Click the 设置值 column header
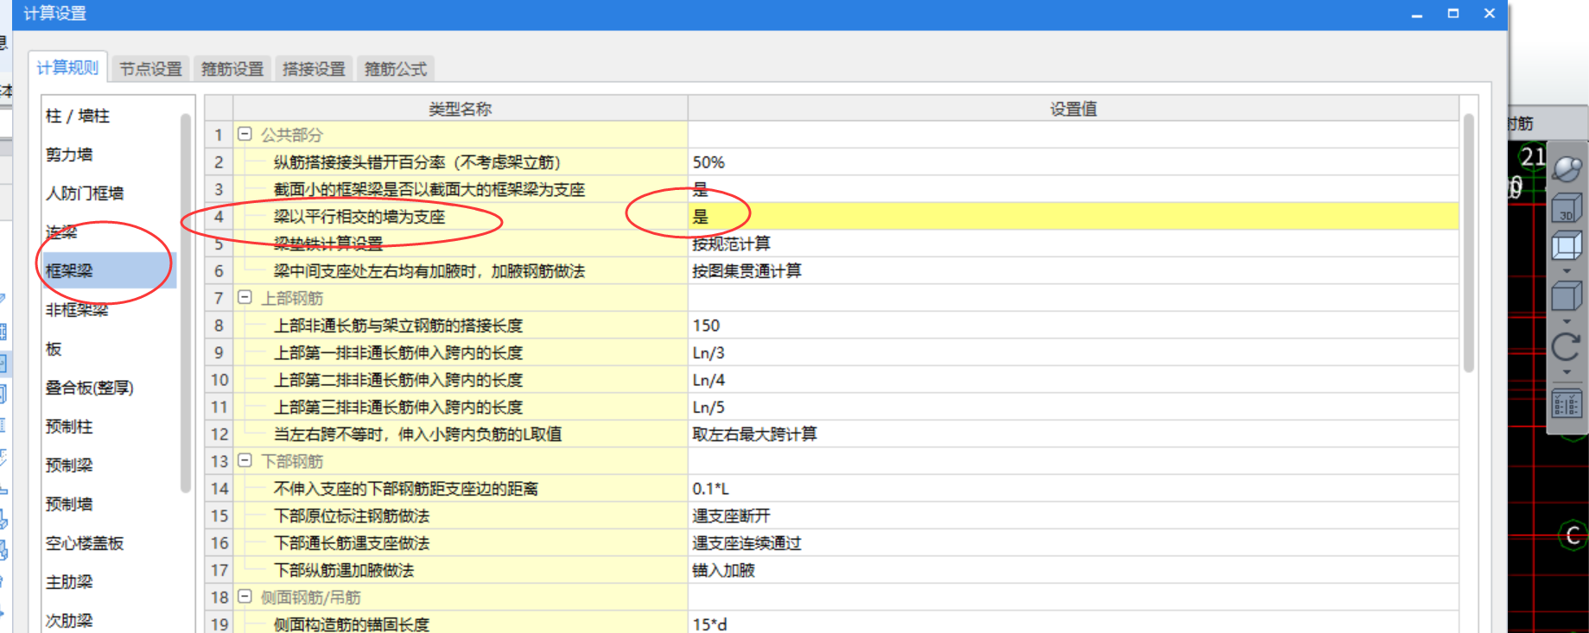1589x633 pixels. point(1073,109)
